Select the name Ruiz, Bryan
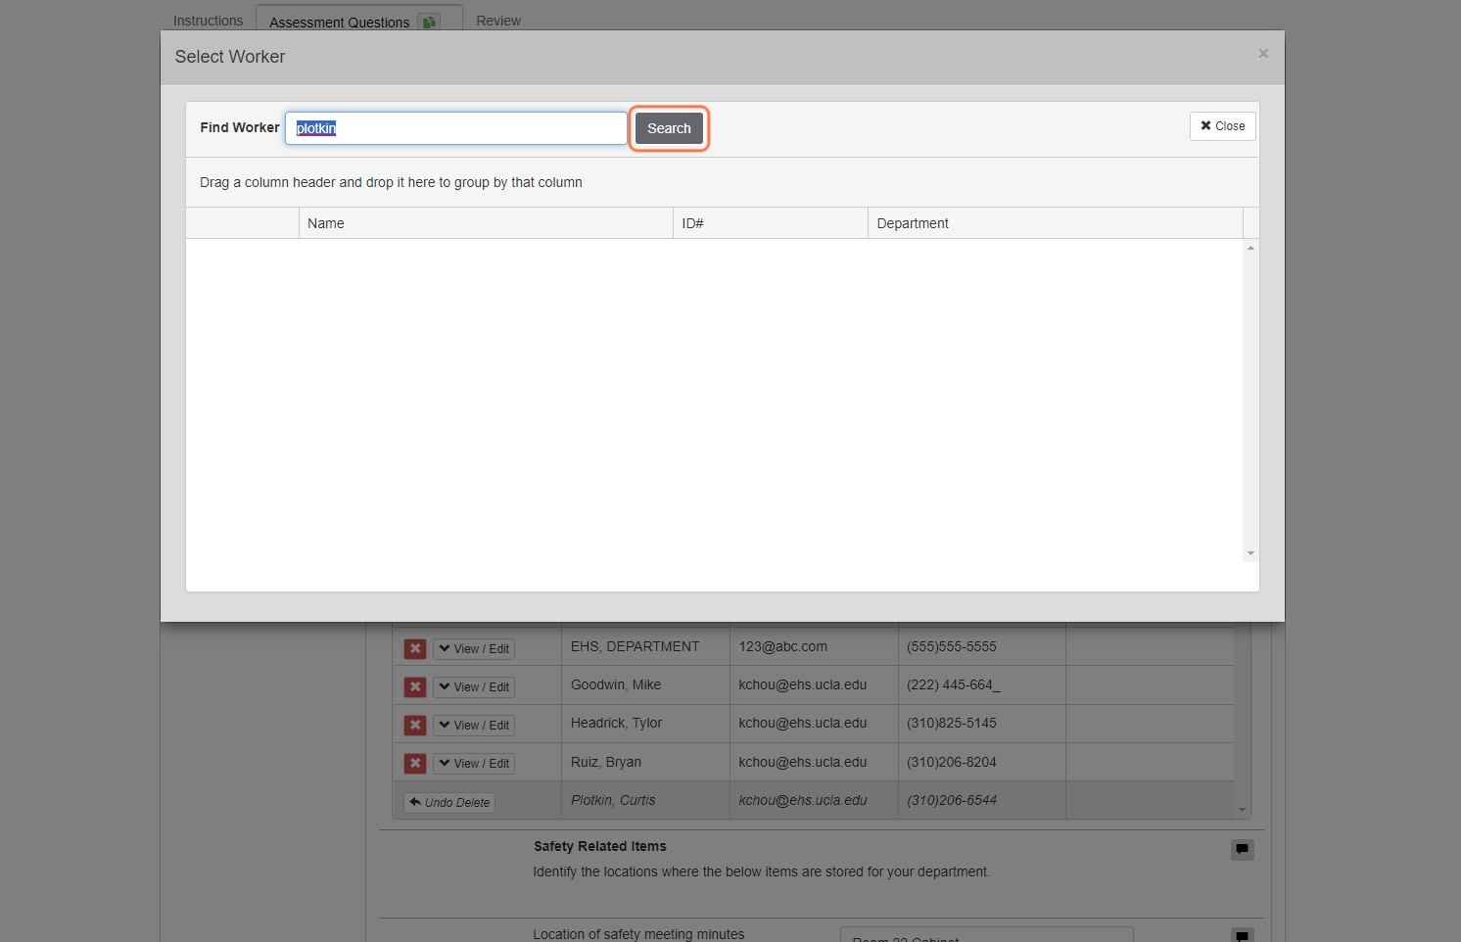The image size is (1461, 942). tap(606, 762)
